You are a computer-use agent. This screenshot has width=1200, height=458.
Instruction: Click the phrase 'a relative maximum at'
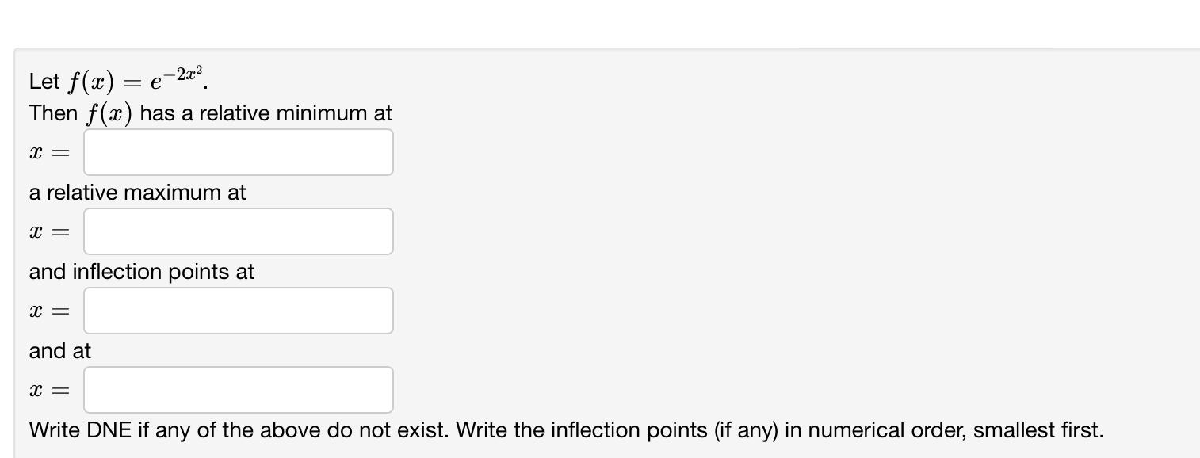[137, 193]
